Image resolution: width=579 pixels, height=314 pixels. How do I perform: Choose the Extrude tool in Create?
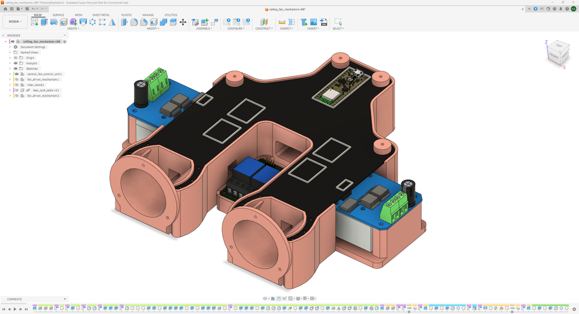[44, 22]
